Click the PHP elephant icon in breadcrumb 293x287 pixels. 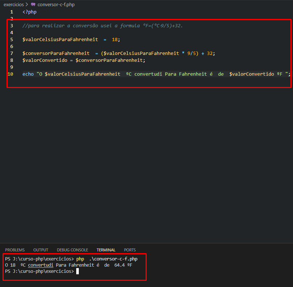click(x=33, y=4)
